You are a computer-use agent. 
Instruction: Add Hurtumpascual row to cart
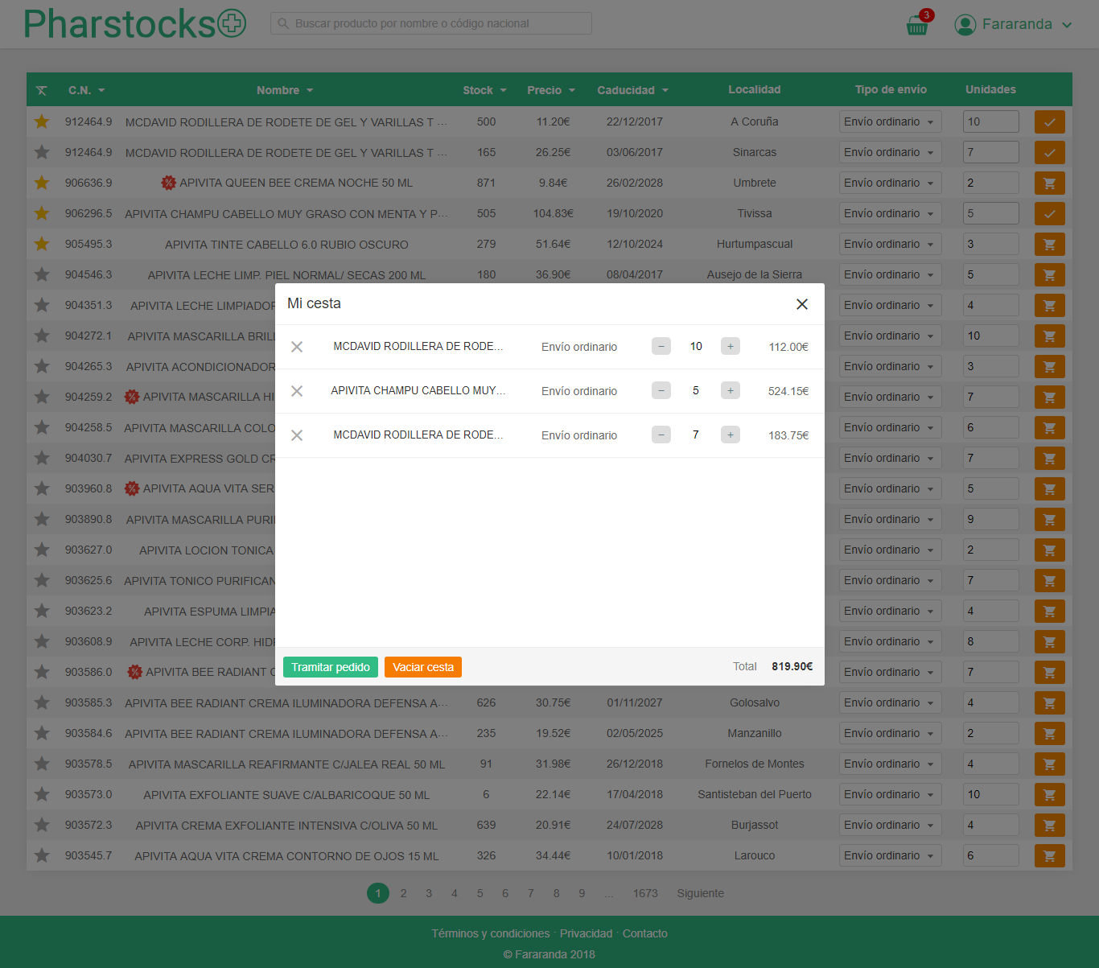click(x=1050, y=244)
